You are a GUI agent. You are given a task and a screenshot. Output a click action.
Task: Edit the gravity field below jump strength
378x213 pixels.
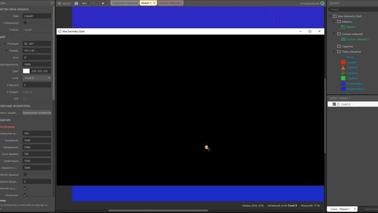coord(37,161)
